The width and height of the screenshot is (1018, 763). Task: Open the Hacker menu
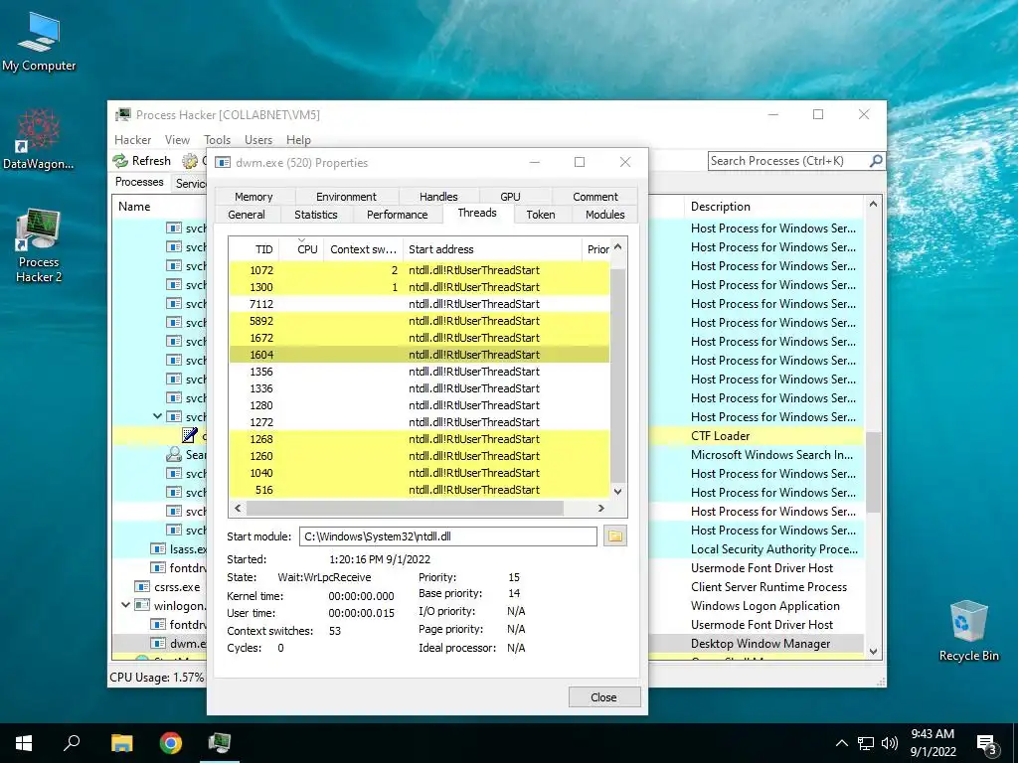tap(132, 139)
